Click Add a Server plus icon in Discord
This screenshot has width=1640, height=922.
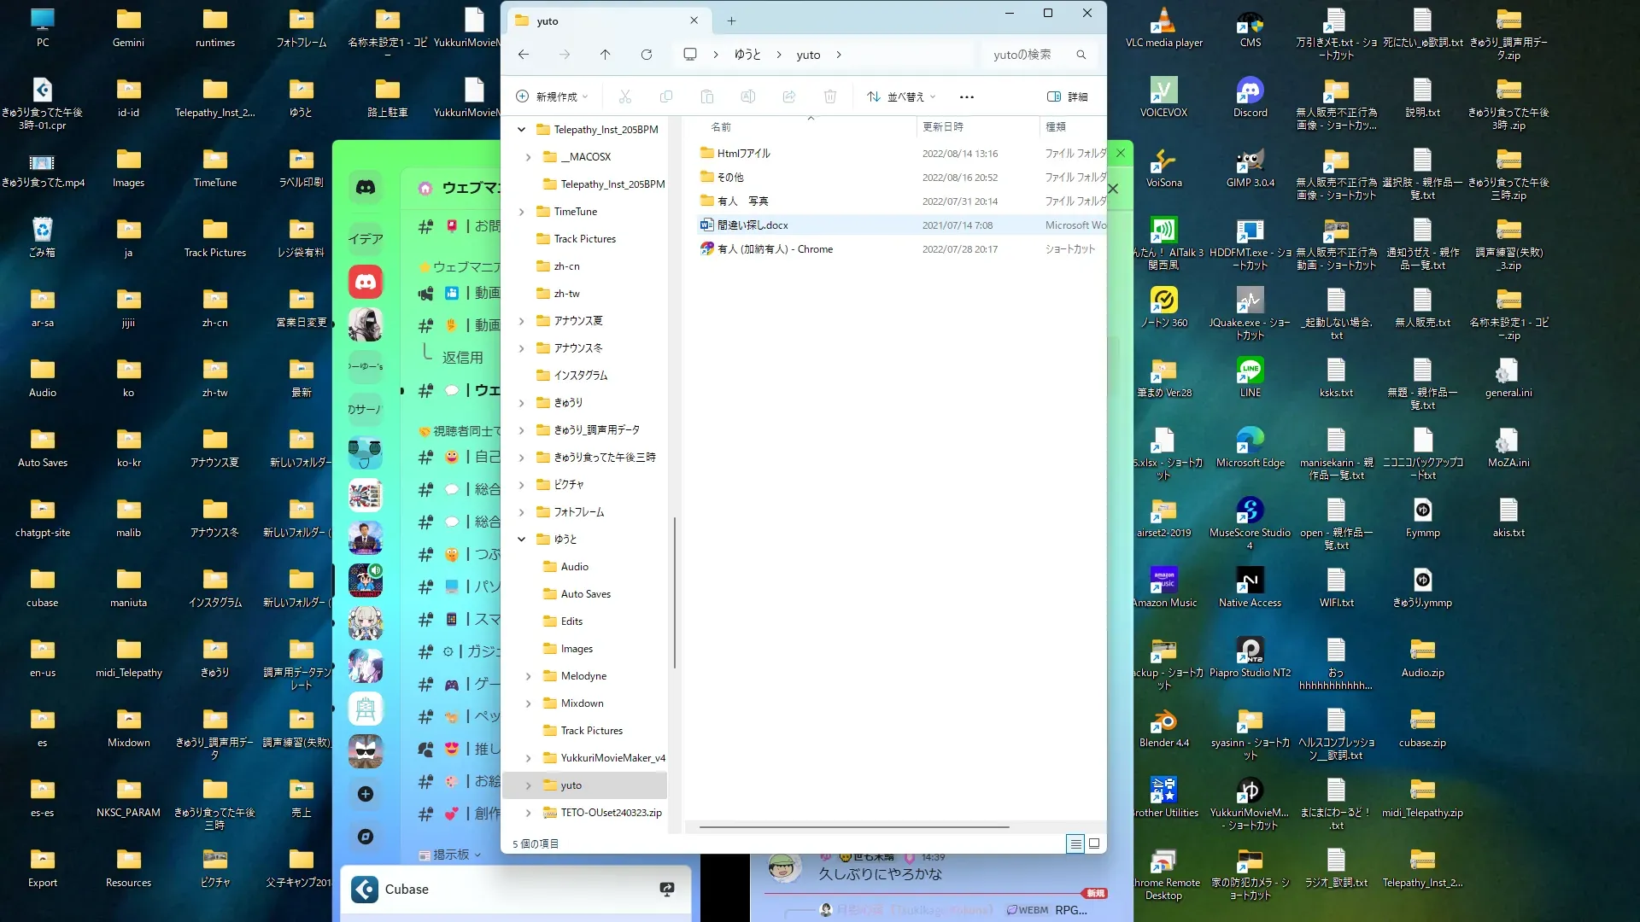pyautogui.click(x=366, y=794)
